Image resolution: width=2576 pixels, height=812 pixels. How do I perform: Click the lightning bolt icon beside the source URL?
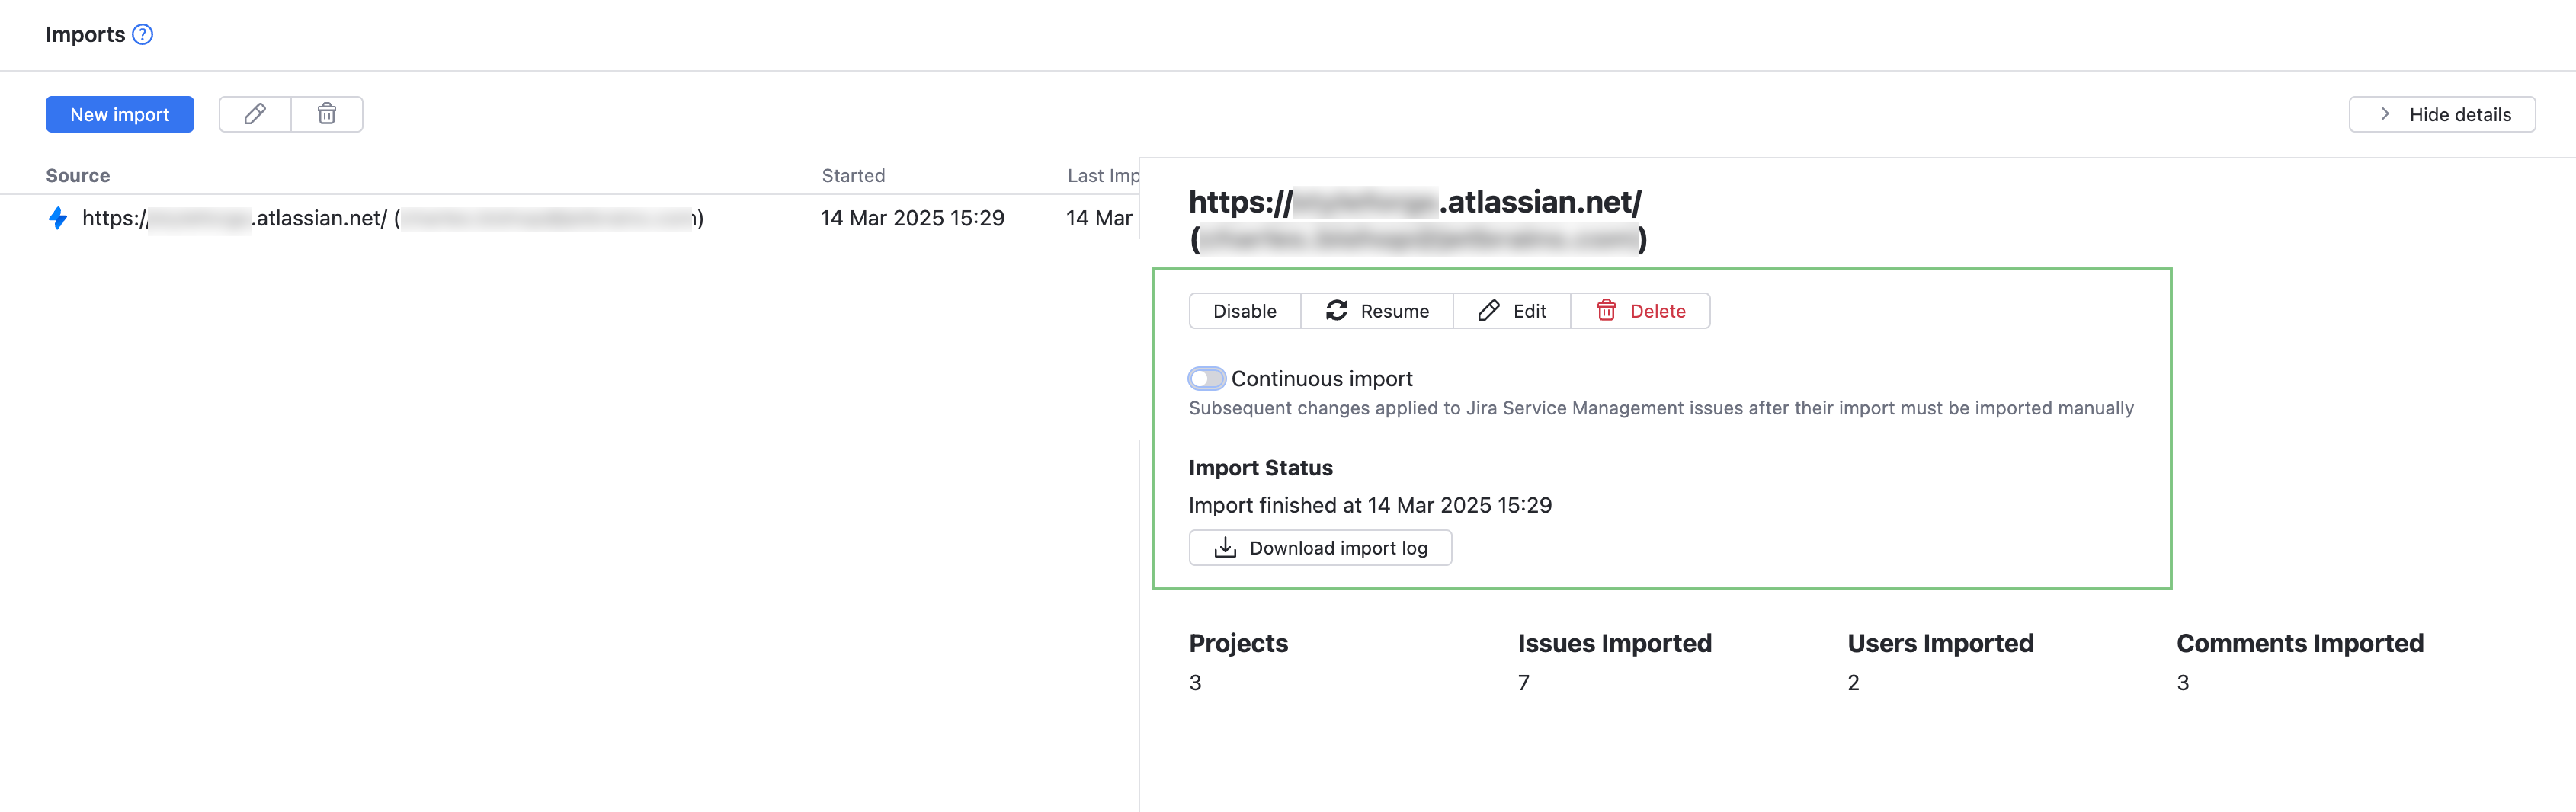(x=58, y=217)
